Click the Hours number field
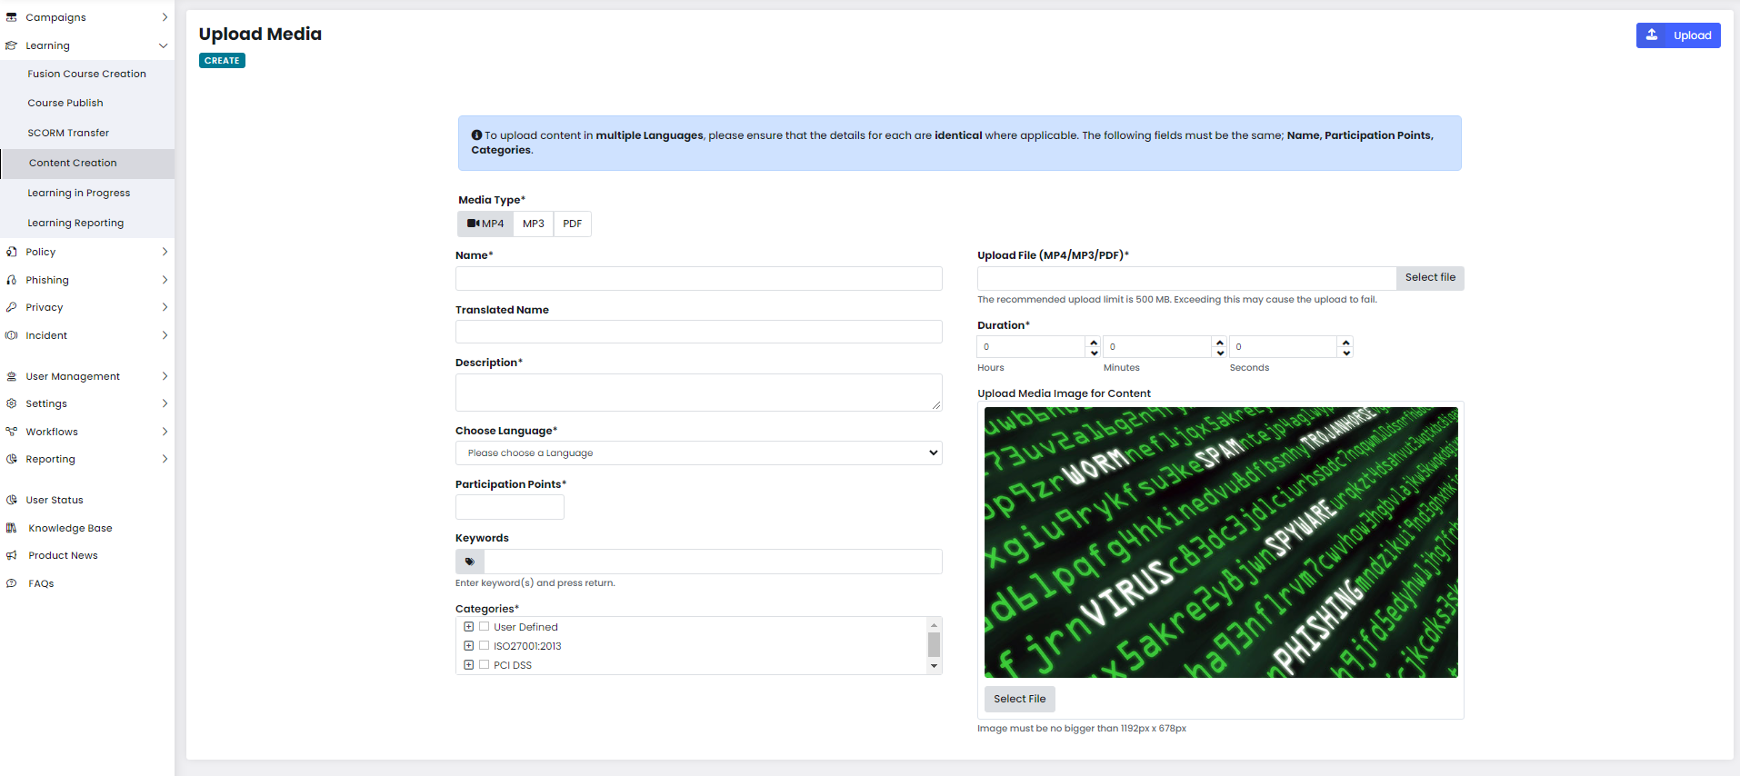The height and width of the screenshot is (776, 1740). click(x=1032, y=347)
